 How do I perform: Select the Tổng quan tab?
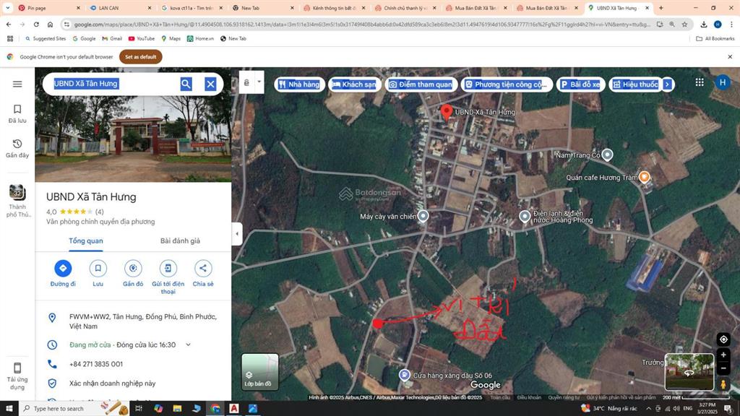pos(86,240)
